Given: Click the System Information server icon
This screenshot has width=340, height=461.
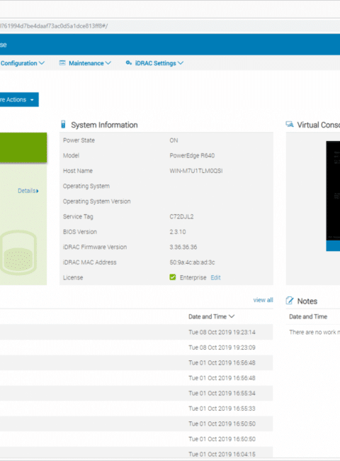Looking at the screenshot, I should (x=63, y=125).
